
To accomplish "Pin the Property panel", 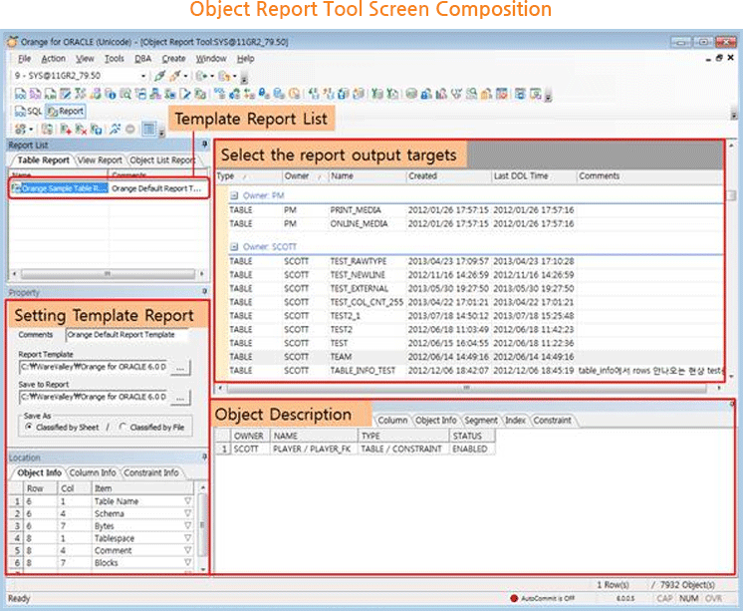I will tap(205, 291).
